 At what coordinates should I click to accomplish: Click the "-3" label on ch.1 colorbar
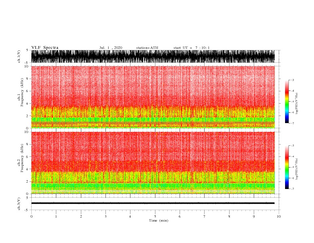click(292, 80)
